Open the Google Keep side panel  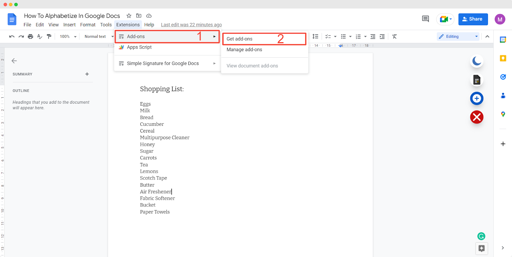tap(503, 58)
